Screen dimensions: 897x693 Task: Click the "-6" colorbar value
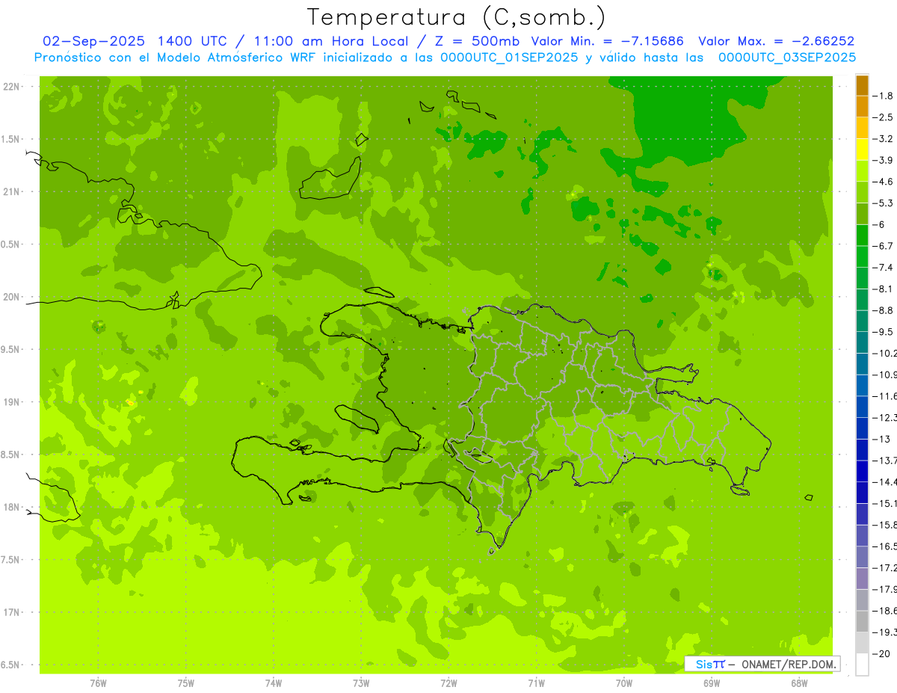pyautogui.click(x=880, y=224)
